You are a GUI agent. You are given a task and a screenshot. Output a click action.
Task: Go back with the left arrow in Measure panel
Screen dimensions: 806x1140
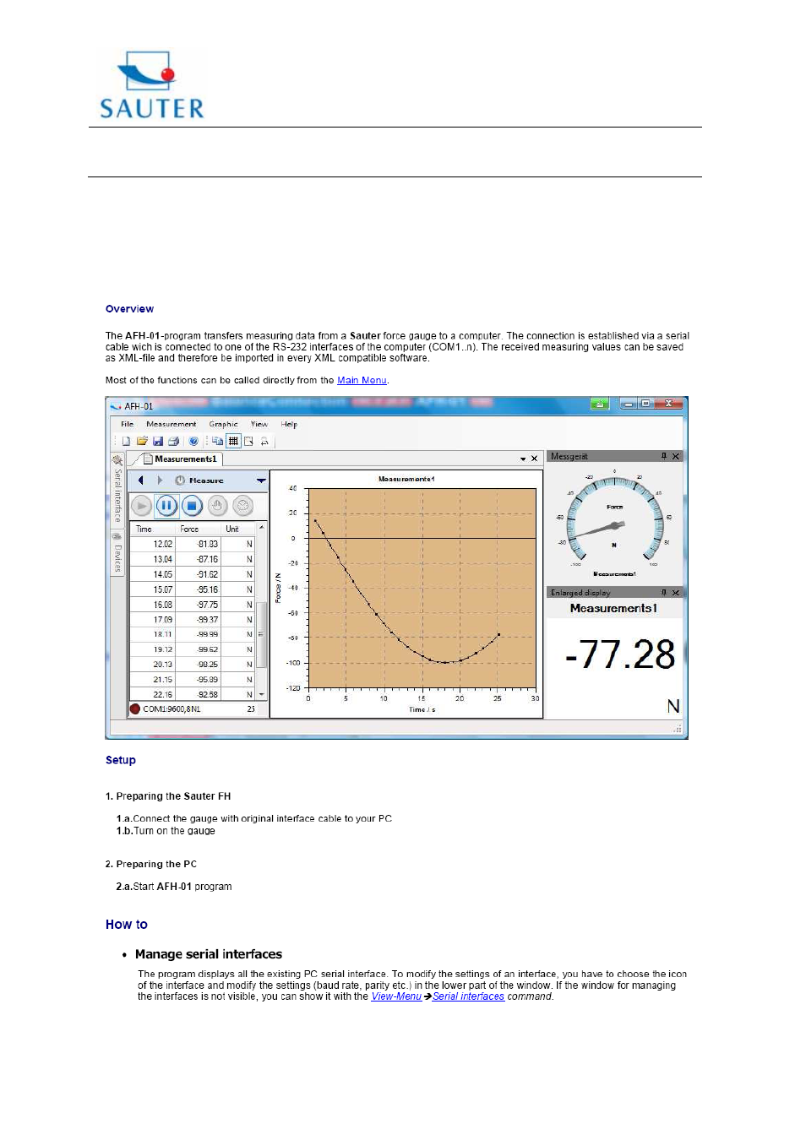(x=141, y=480)
